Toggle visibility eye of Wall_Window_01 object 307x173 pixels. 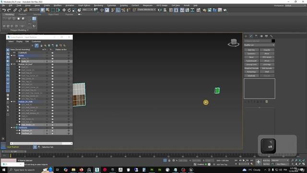tap(17, 124)
